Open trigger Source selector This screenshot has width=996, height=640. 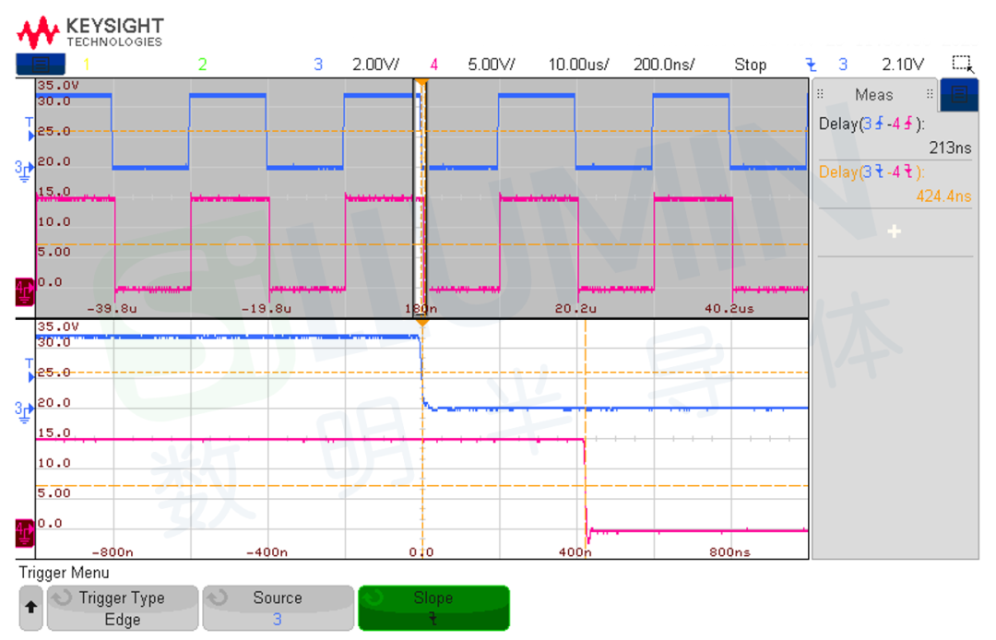point(278,608)
